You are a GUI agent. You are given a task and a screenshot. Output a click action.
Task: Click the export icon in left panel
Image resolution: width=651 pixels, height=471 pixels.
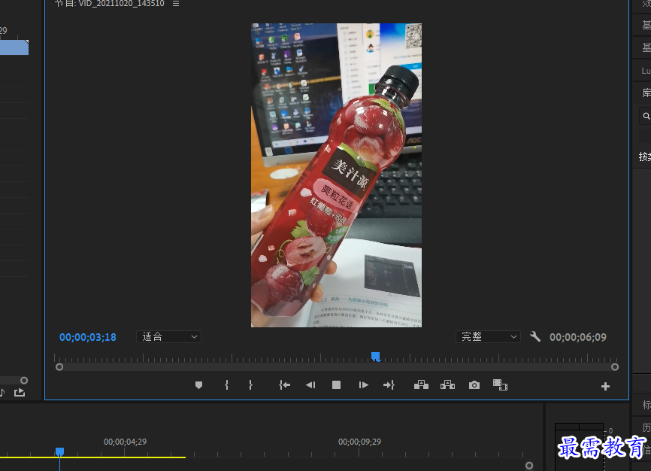coord(20,393)
